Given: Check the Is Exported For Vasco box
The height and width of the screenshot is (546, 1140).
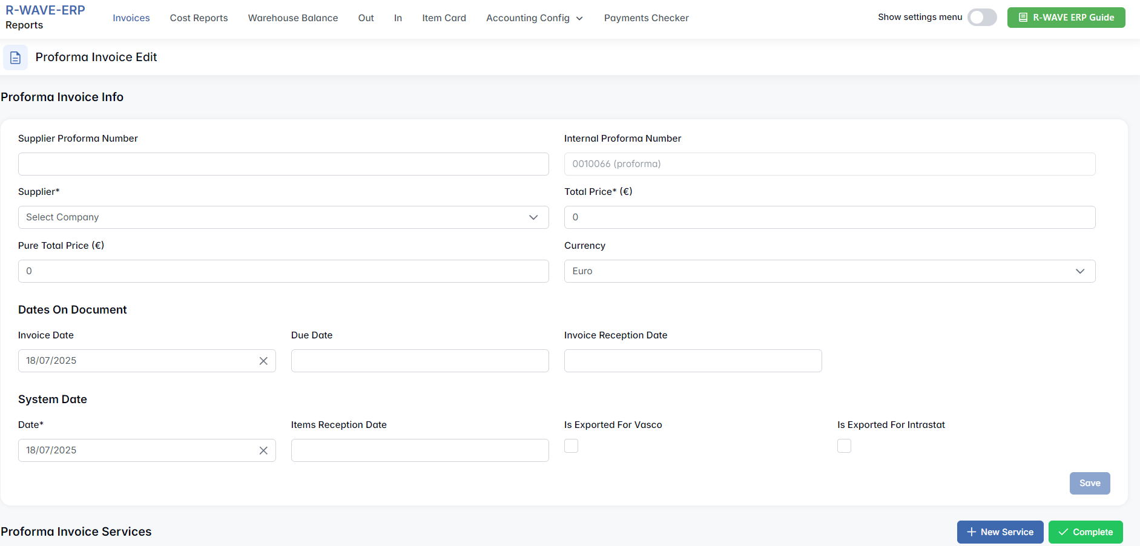Looking at the screenshot, I should (571, 446).
